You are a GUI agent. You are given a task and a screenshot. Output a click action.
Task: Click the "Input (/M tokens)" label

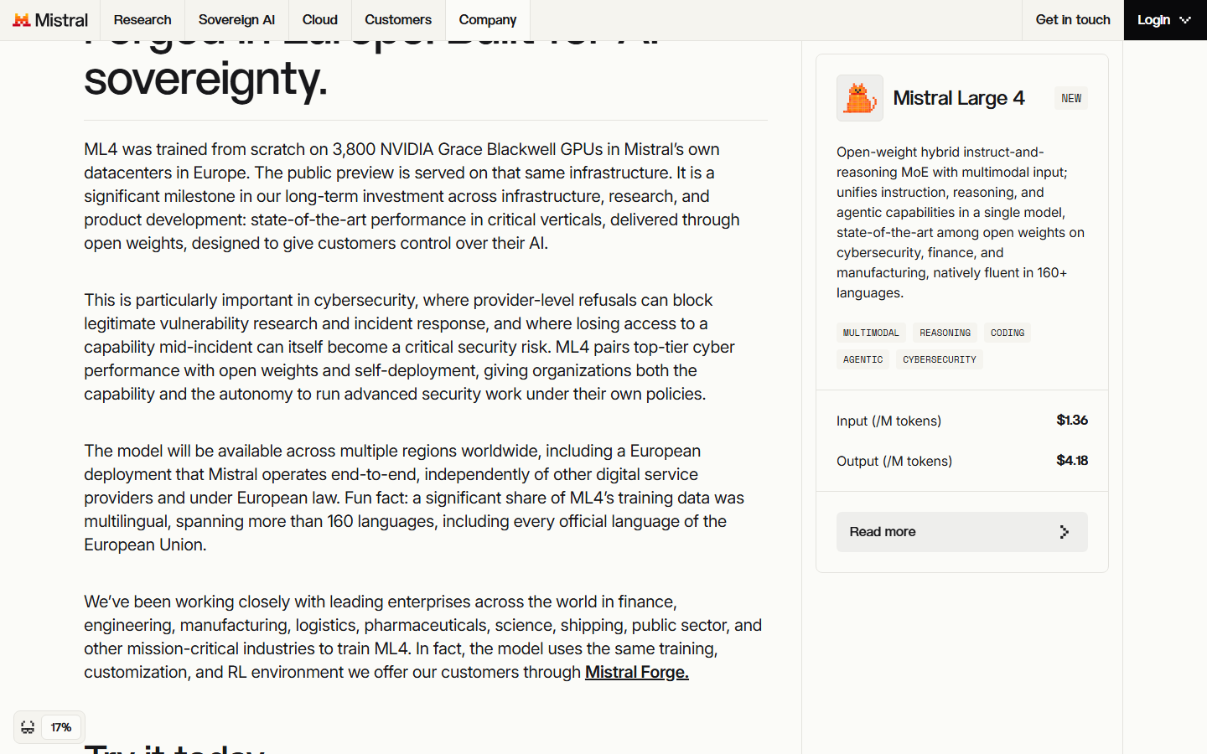click(888, 421)
